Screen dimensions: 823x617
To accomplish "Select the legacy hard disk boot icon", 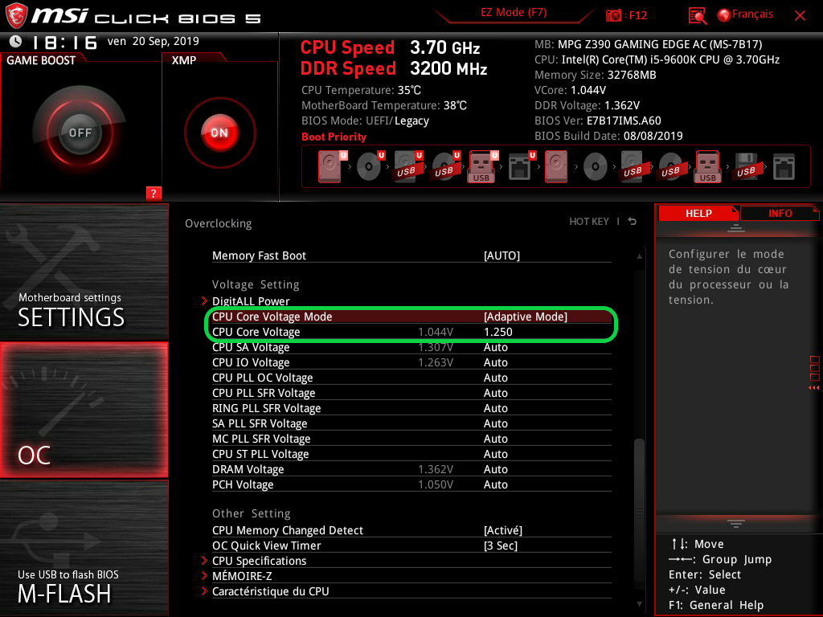I will (x=556, y=167).
